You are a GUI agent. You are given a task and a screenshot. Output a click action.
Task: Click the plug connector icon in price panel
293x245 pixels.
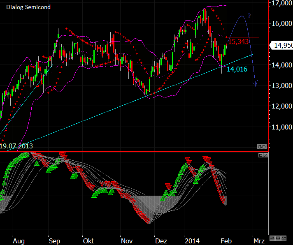pos(262,147)
